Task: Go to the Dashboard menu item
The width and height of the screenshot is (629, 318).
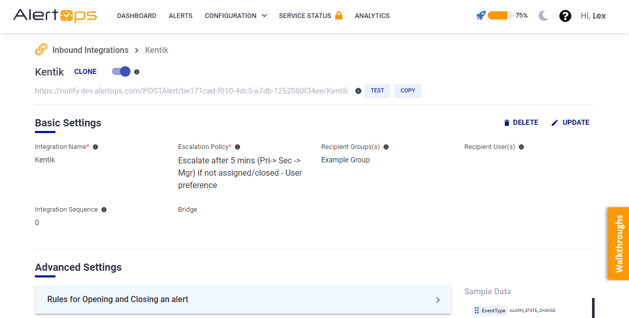Action: [x=137, y=16]
